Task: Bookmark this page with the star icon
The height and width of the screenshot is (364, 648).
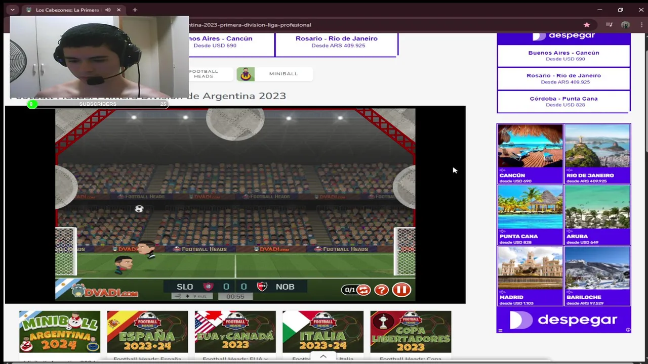Action: point(587,25)
